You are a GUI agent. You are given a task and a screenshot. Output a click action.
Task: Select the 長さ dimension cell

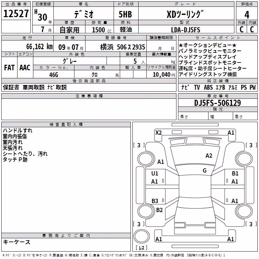[193, 117]
